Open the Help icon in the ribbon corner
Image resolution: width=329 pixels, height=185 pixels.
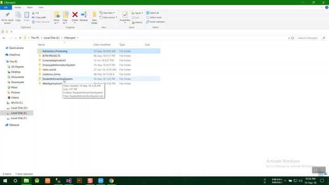pyautogui.click(x=327, y=7)
